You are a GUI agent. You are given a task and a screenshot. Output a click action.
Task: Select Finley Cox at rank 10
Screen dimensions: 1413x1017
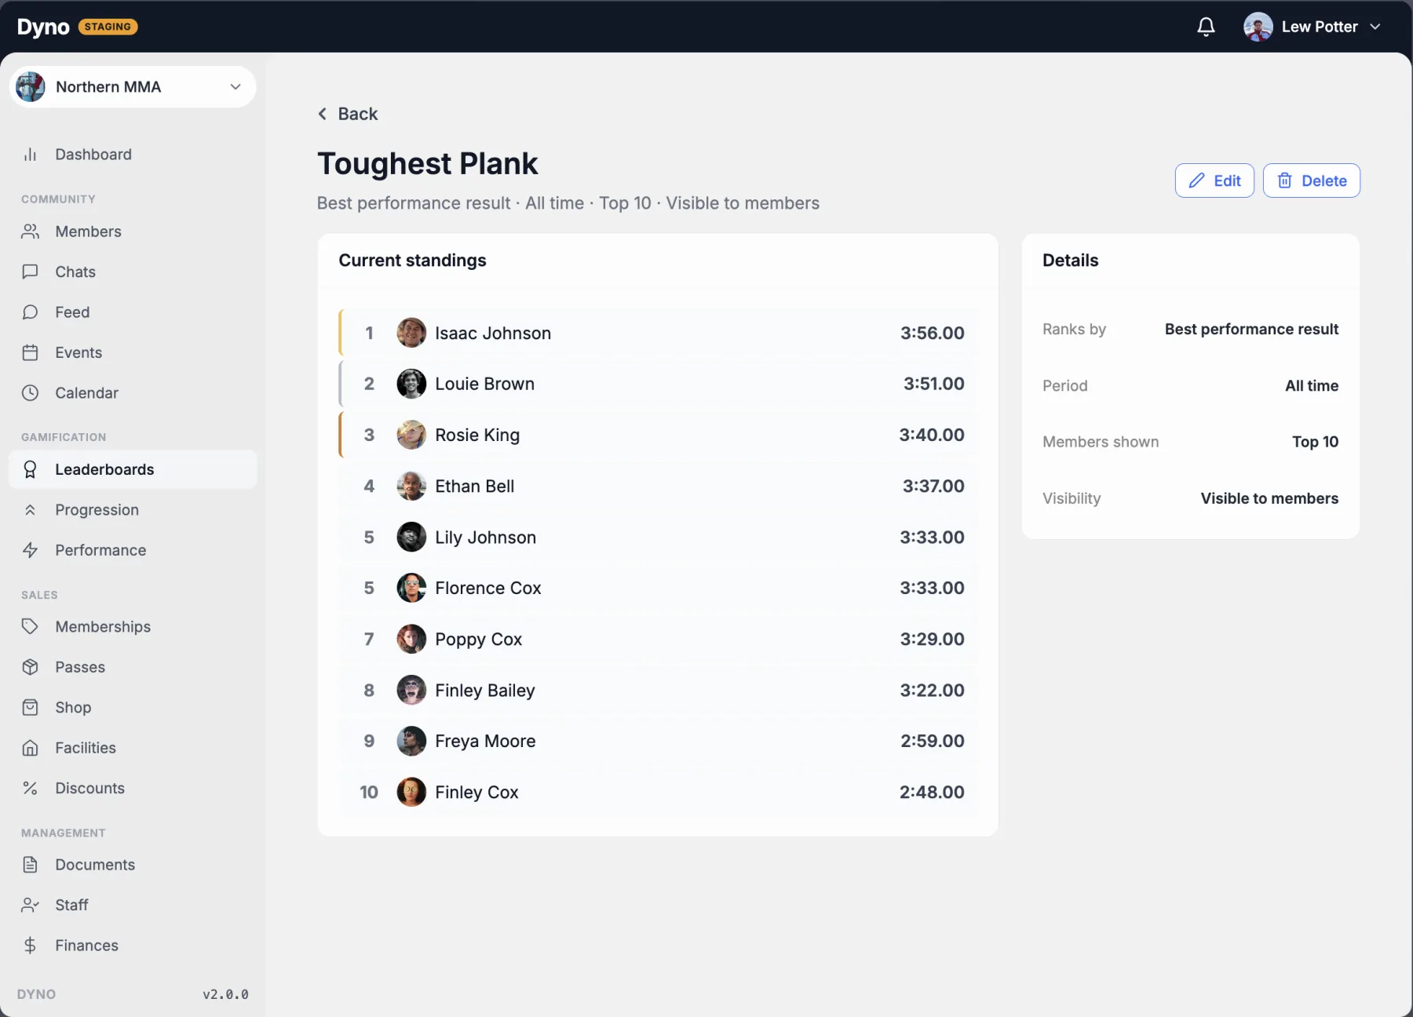(x=659, y=792)
